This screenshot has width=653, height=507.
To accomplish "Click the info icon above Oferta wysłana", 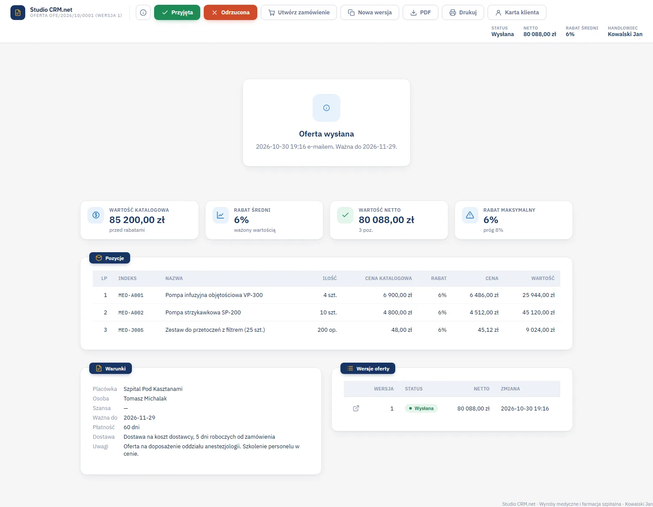I will pos(326,108).
